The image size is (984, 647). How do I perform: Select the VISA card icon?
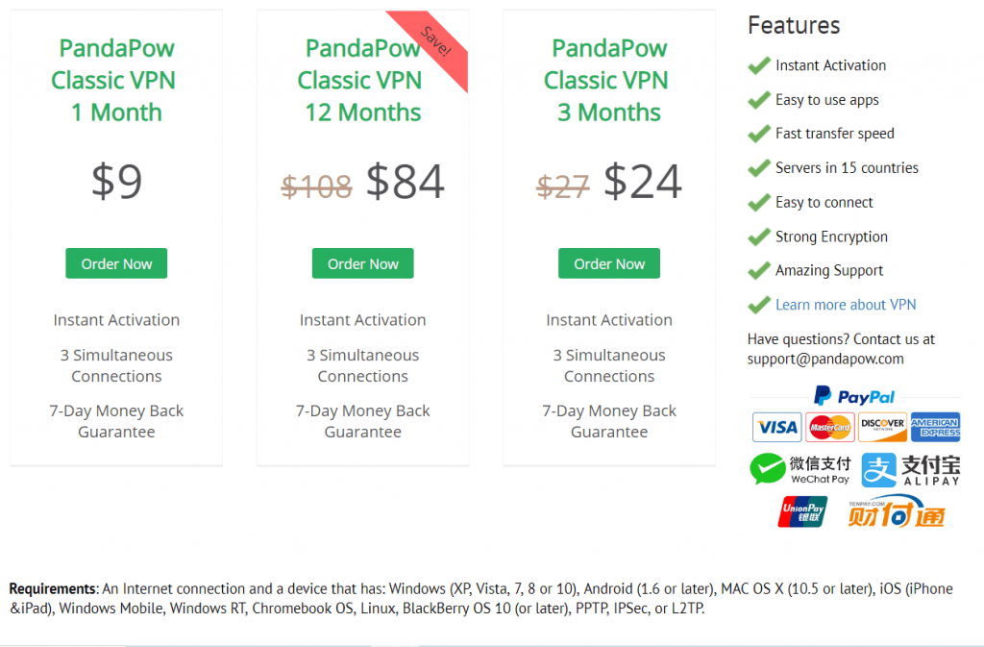click(776, 428)
